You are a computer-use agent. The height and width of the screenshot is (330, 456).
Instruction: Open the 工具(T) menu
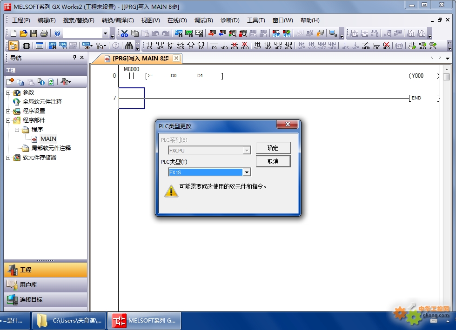tap(256, 20)
